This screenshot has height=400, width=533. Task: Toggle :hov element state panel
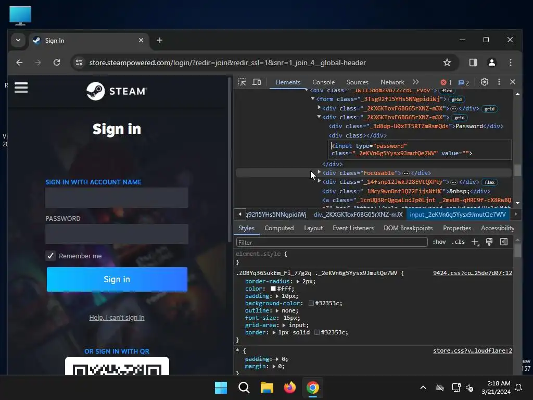439,242
